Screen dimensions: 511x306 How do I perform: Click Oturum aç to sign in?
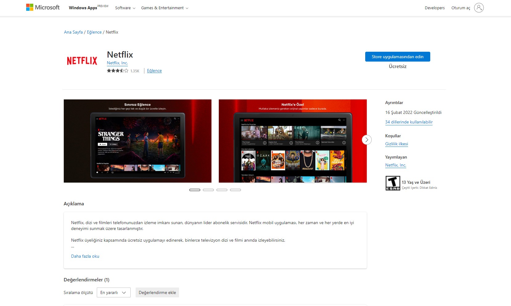pyautogui.click(x=461, y=8)
